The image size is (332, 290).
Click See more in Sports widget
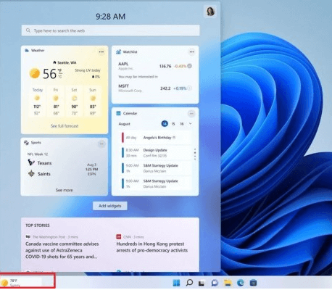click(x=64, y=190)
